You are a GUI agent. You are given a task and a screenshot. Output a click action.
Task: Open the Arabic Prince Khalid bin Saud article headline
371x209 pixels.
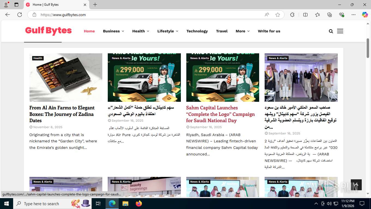301,117
